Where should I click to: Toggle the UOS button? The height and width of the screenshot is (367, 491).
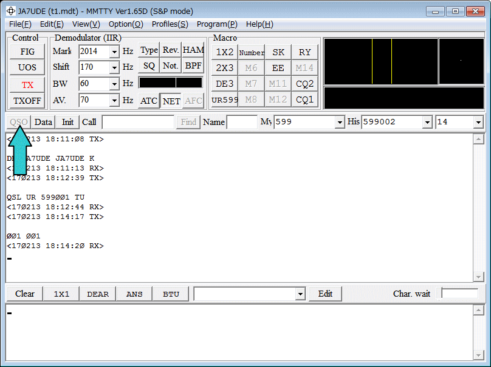click(27, 67)
